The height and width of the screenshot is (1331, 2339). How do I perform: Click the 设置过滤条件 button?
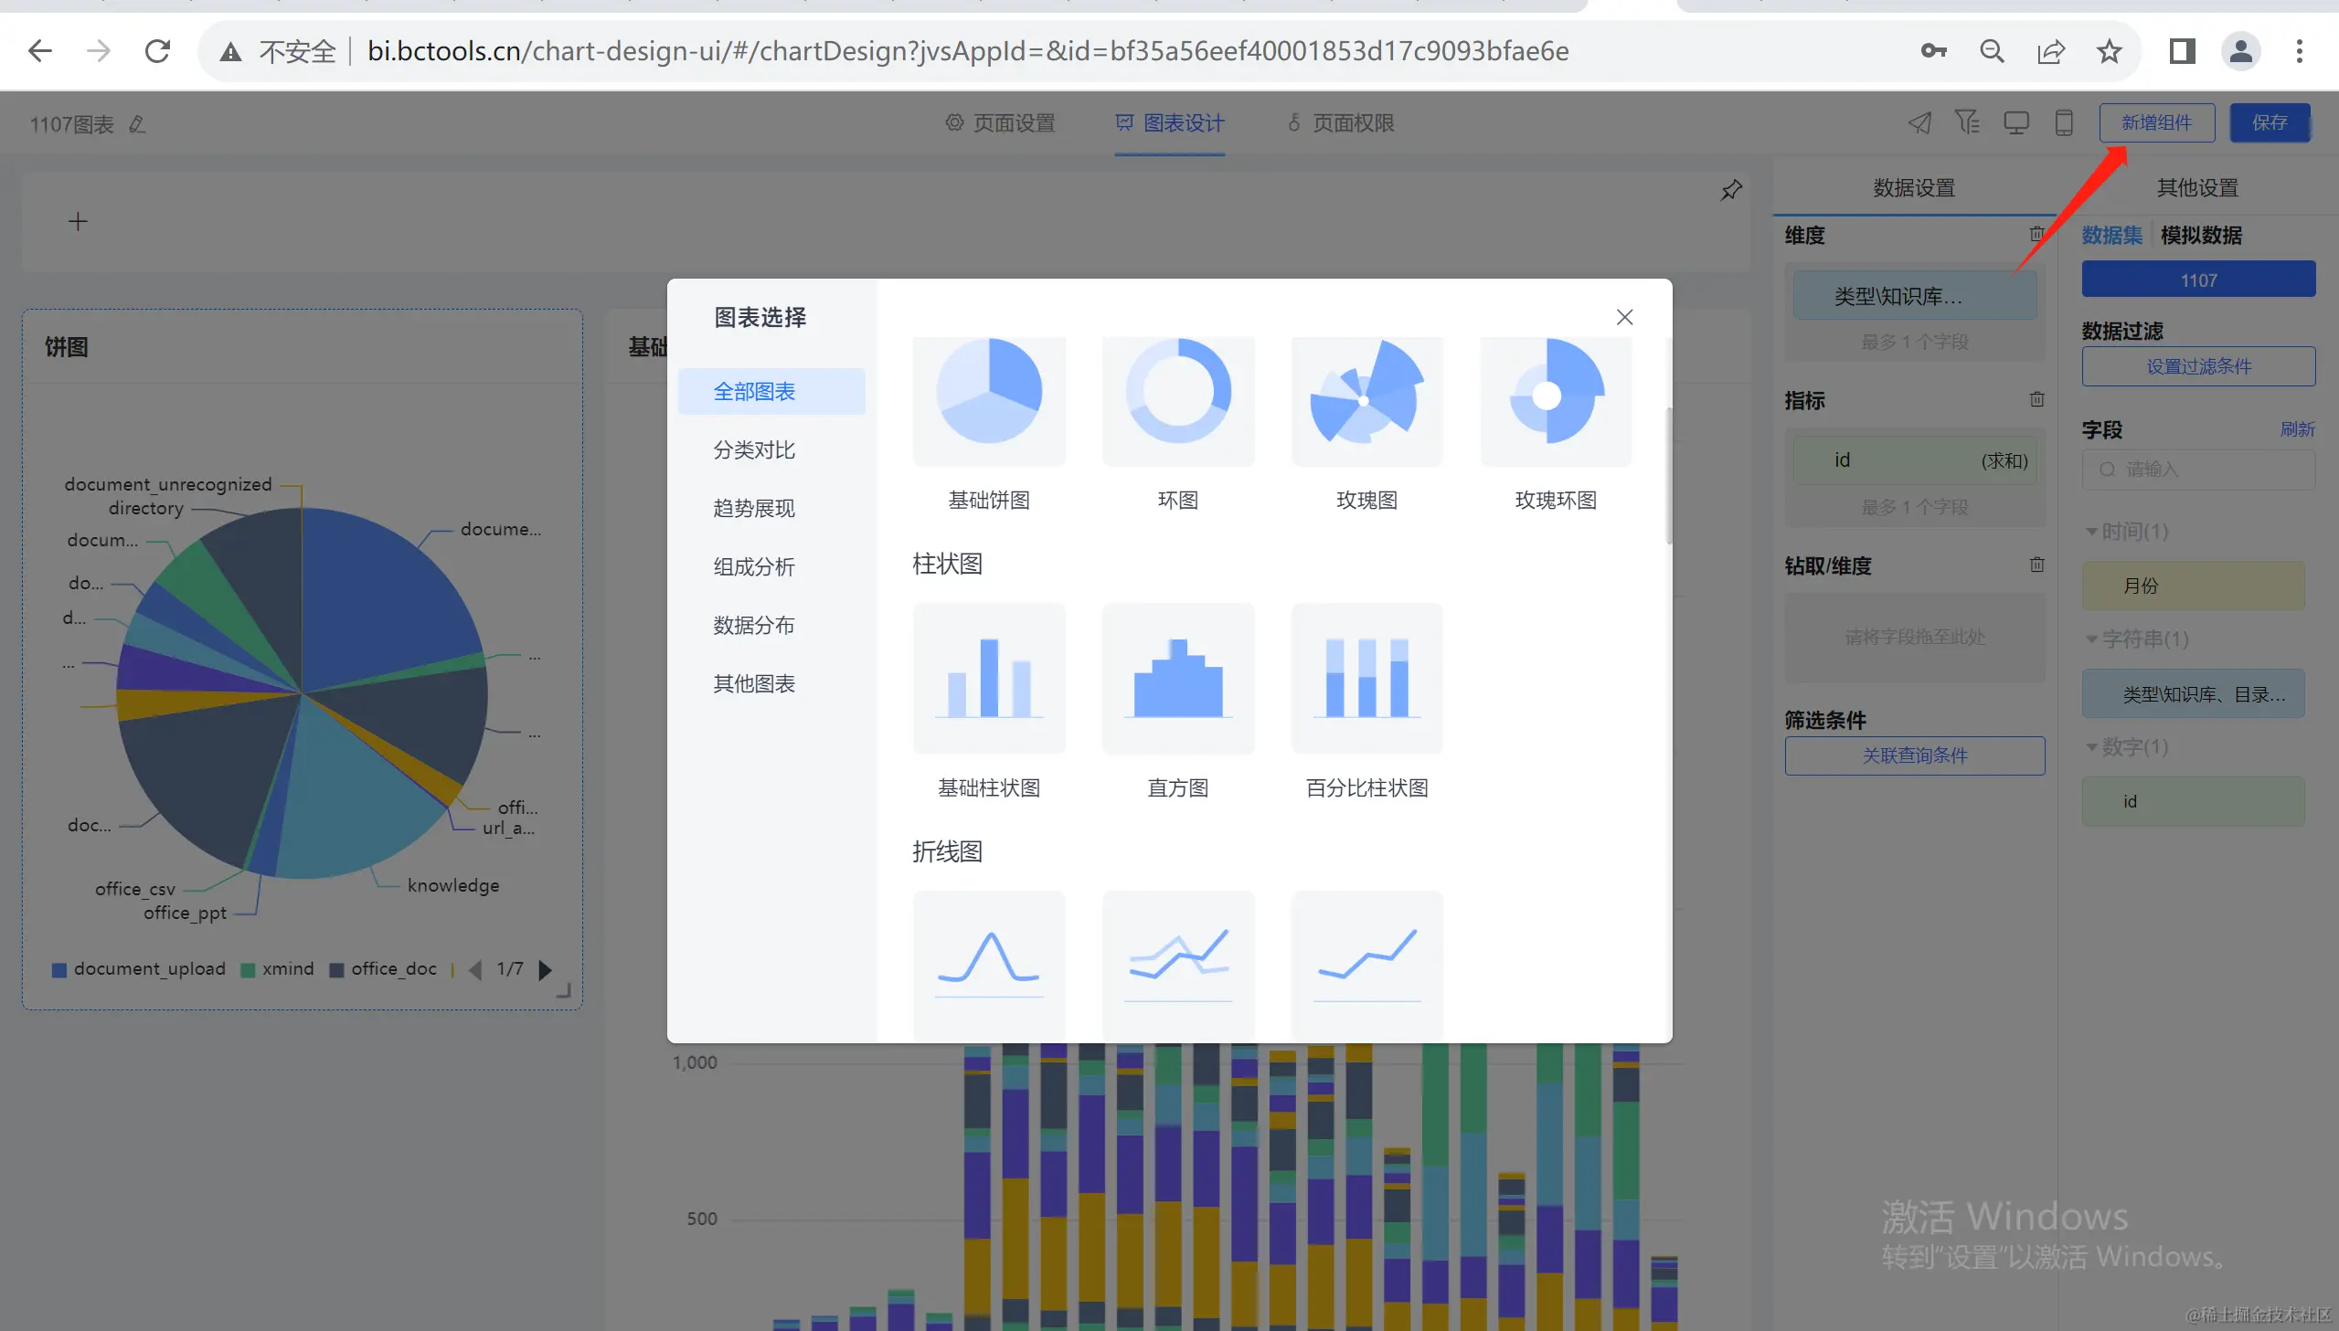(2197, 366)
